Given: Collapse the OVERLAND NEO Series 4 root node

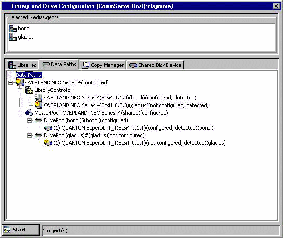Looking at the screenshot, I should (11, 82).
